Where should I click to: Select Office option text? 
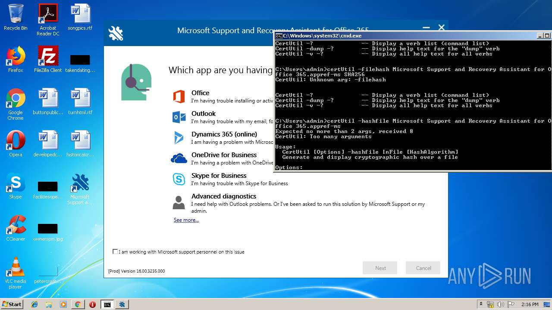[200, 93]
